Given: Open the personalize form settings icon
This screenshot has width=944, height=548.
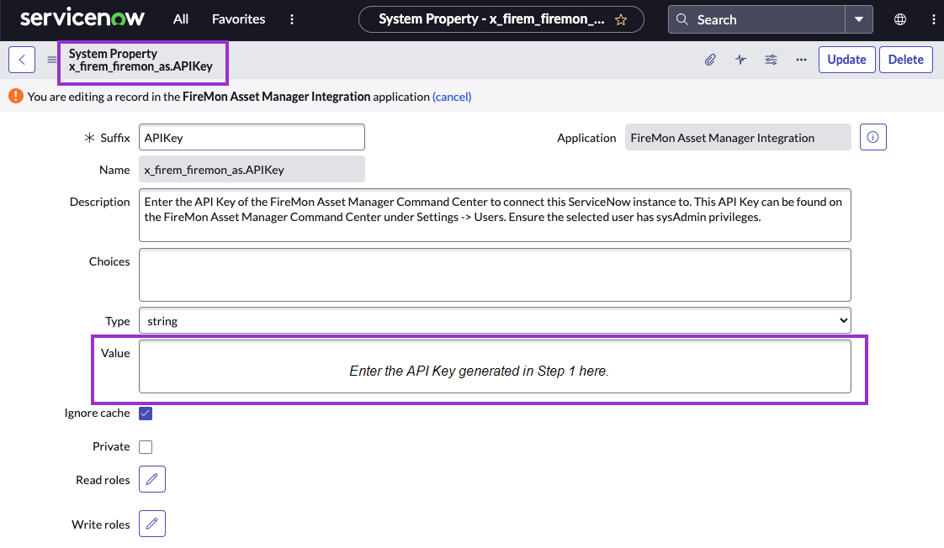Looking at the screenshot, I should pyautogui.click(x=771, y=59).
